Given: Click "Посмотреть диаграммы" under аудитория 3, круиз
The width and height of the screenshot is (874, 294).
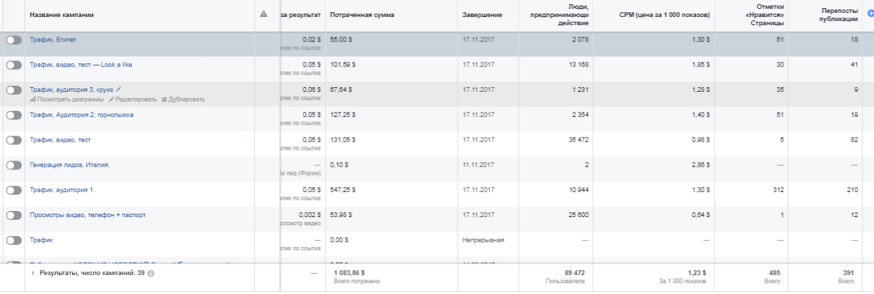Looking at the screenshot, I should pyautogui.click(x=67, y=99).
